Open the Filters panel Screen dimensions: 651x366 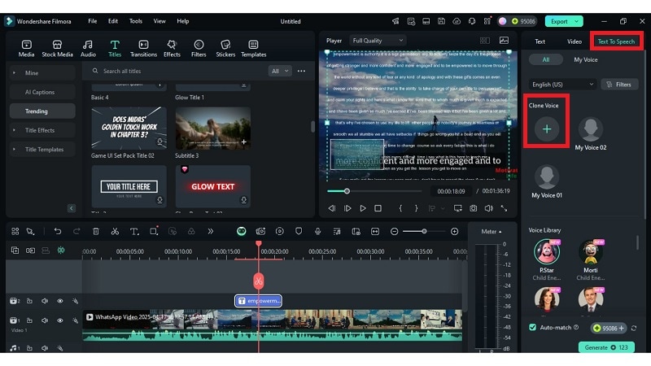click(199, 49)
